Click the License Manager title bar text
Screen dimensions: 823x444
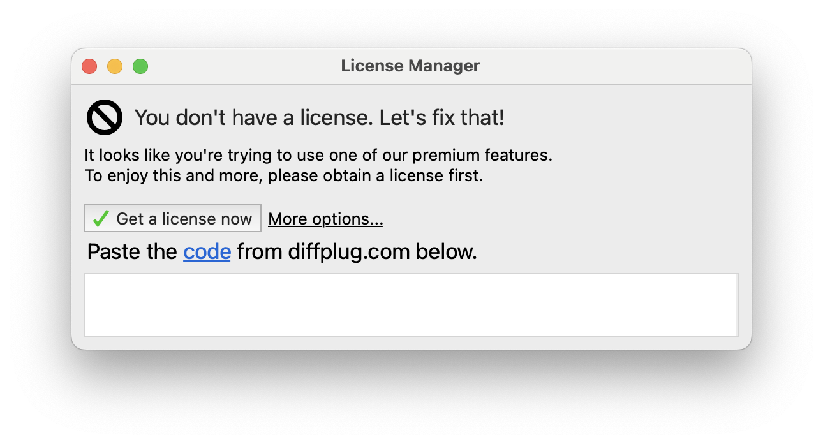[x=410, y=66]
